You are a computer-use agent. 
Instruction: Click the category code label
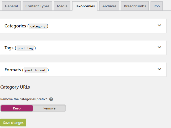(38, 26)
